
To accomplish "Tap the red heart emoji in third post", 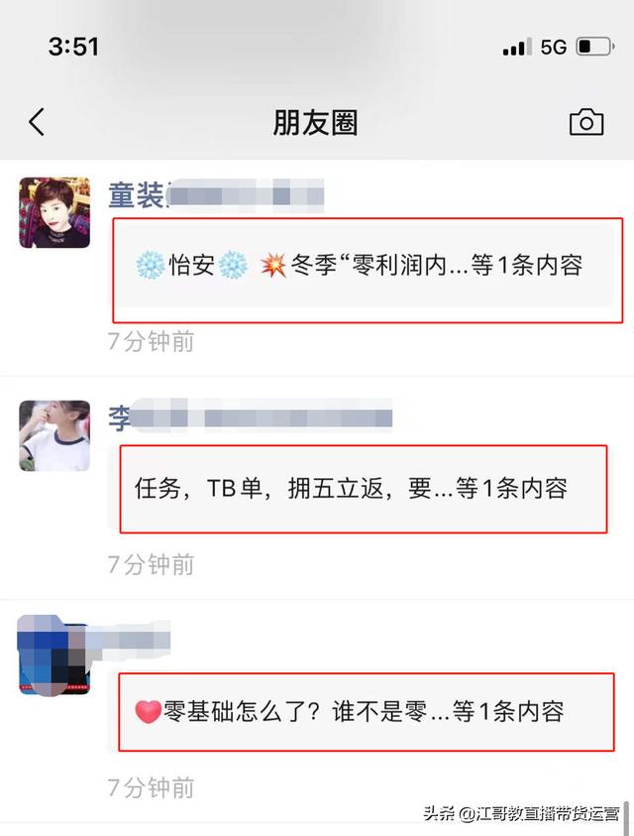I will tap(148, 712).
